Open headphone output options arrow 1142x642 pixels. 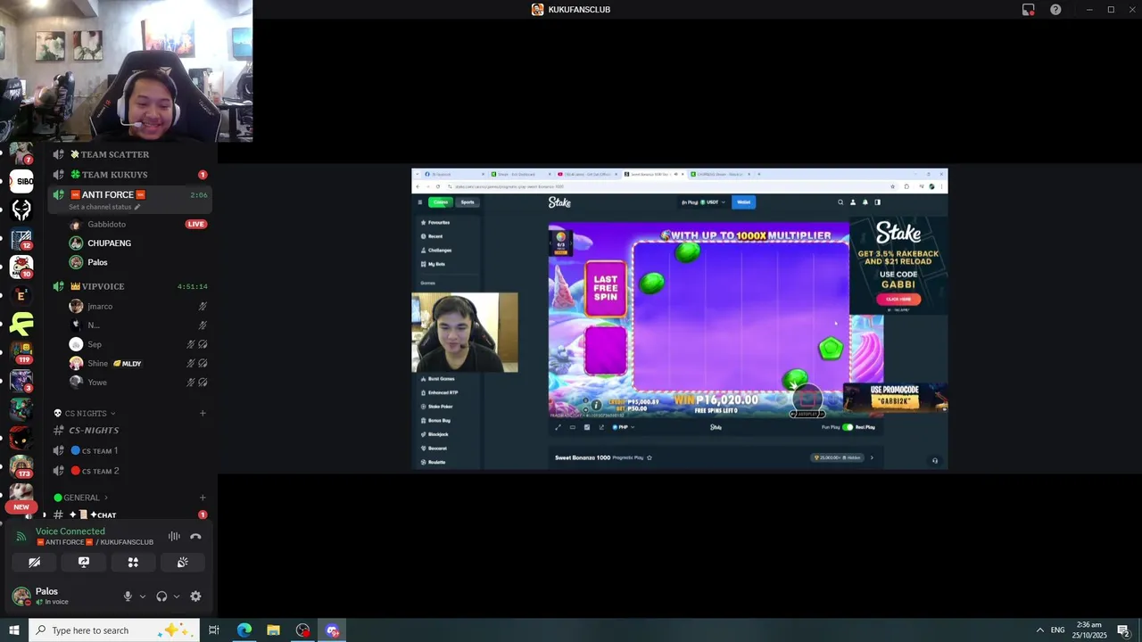176,597
